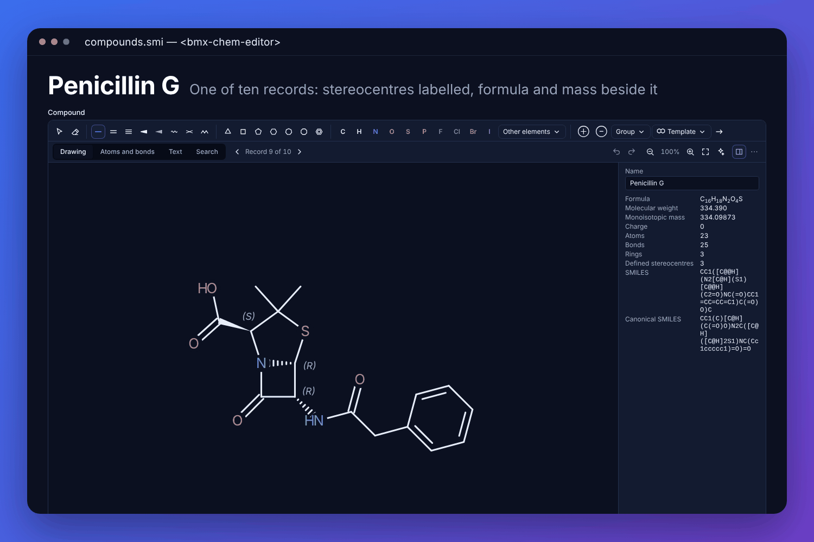Select the Sulfur element button
The image size is (814, 542).
pos(408,132)
